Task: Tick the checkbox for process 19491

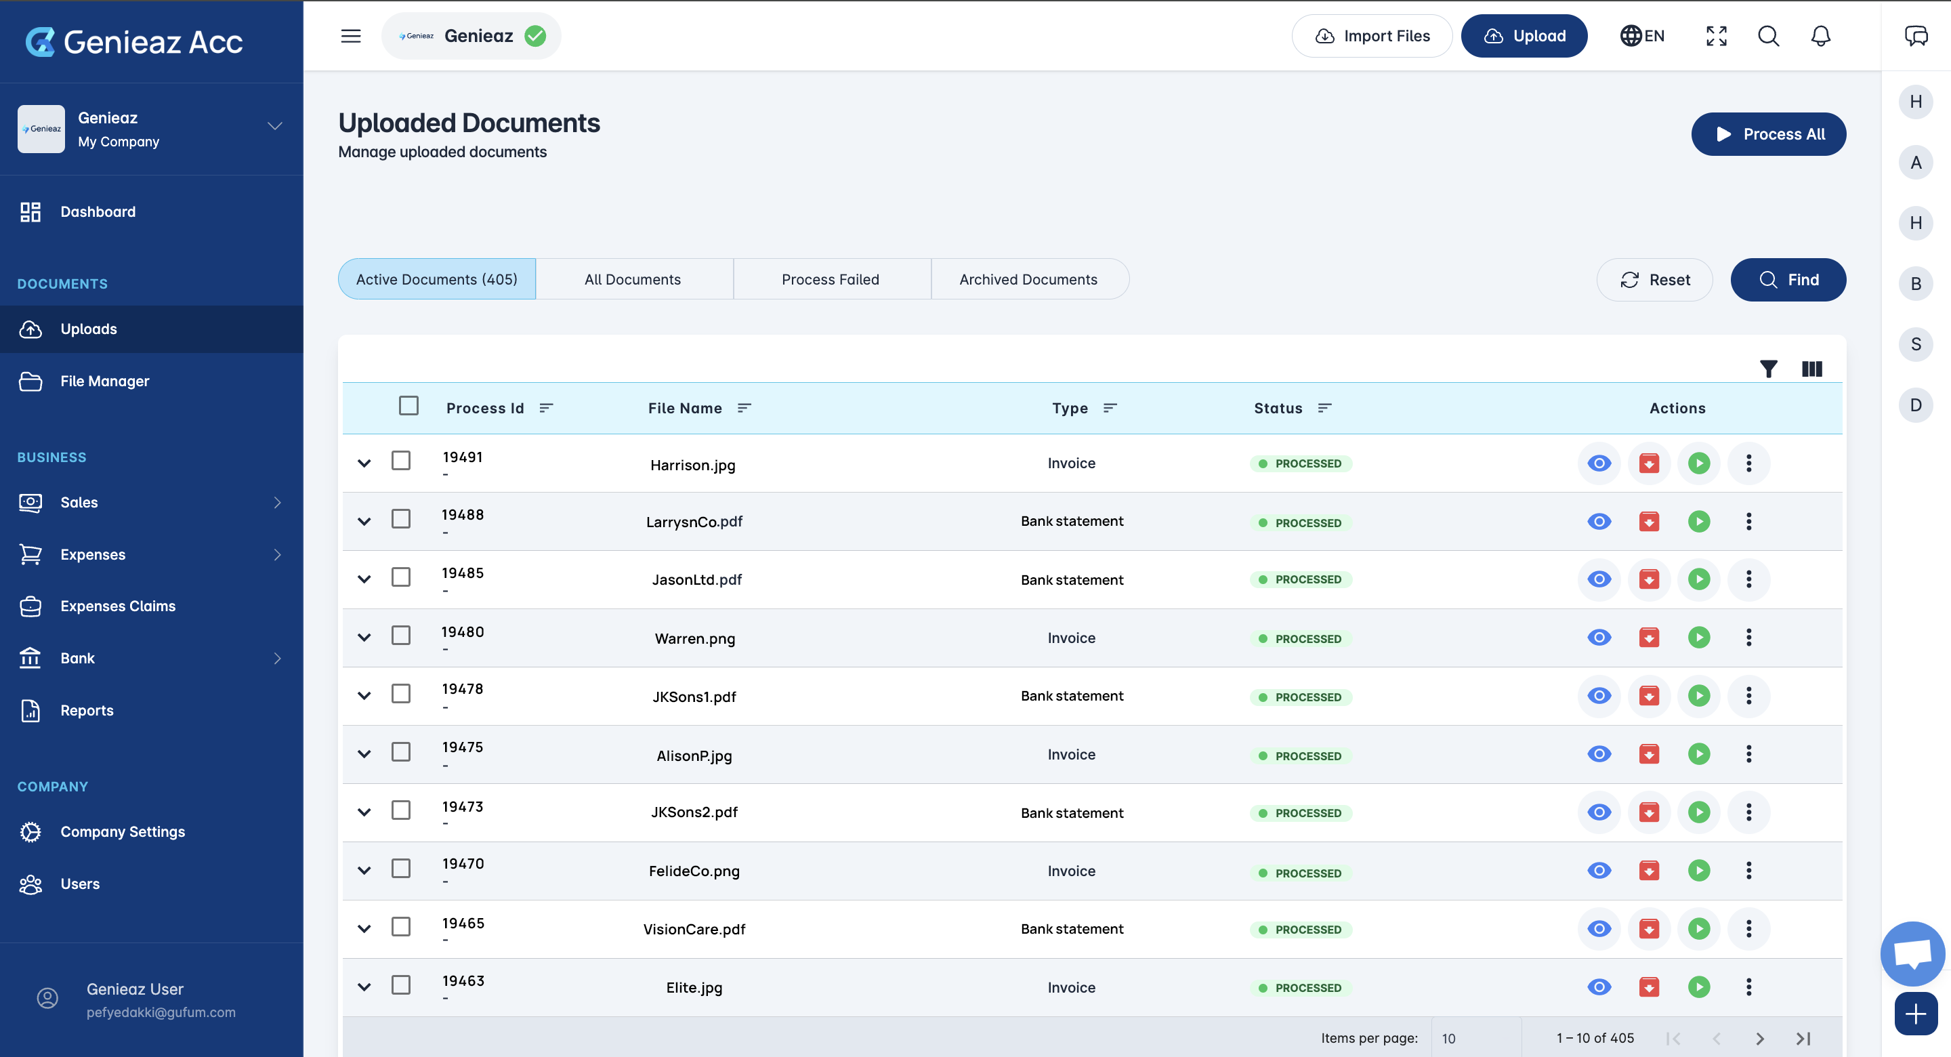Action: pos(400,460)
